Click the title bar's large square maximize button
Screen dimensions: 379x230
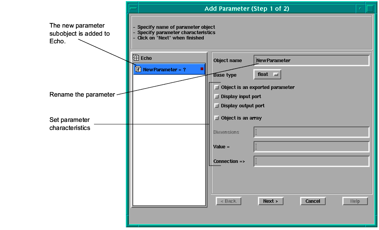tap(369, 8)
